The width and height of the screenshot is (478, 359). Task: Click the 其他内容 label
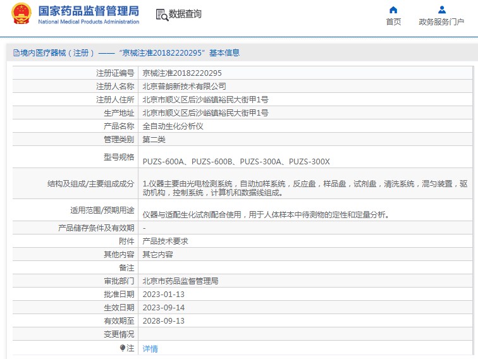point(119,255)
